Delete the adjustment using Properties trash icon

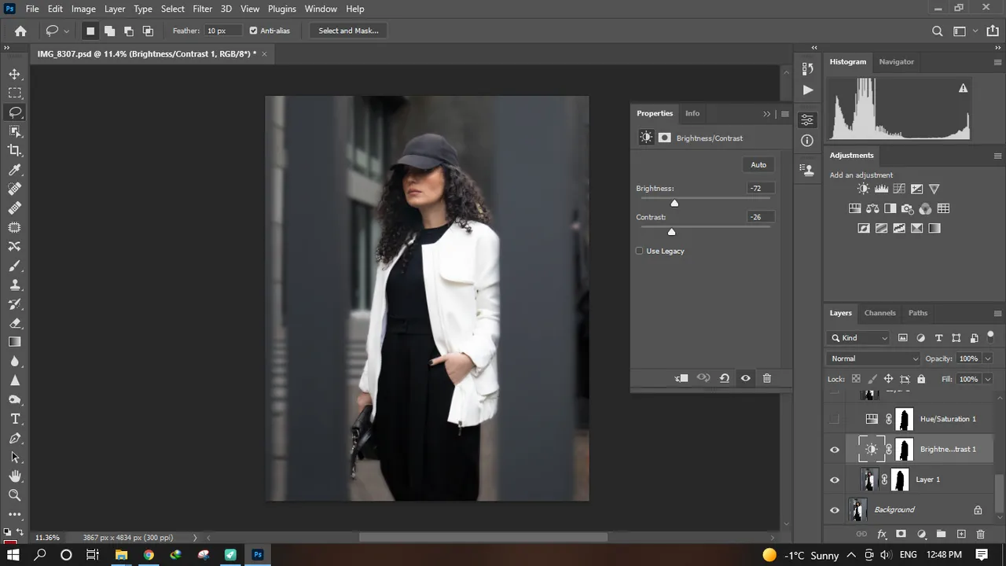tap(767, 378)
